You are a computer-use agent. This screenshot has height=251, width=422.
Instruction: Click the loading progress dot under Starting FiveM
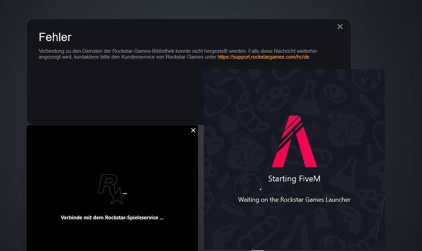(x=260, y=188)
